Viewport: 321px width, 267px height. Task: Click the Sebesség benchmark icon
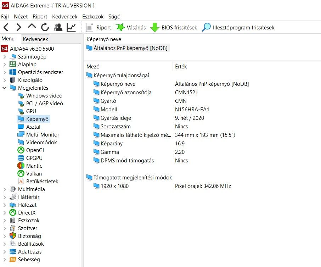[x=13, y=260]
